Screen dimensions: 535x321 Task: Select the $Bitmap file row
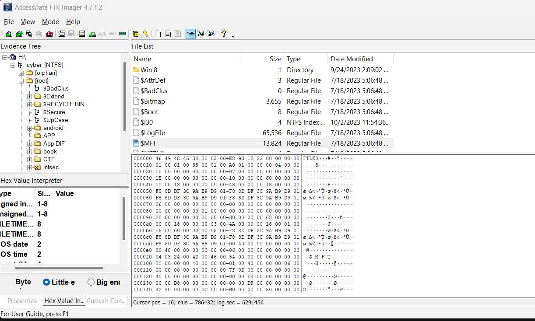coord(262,101)
